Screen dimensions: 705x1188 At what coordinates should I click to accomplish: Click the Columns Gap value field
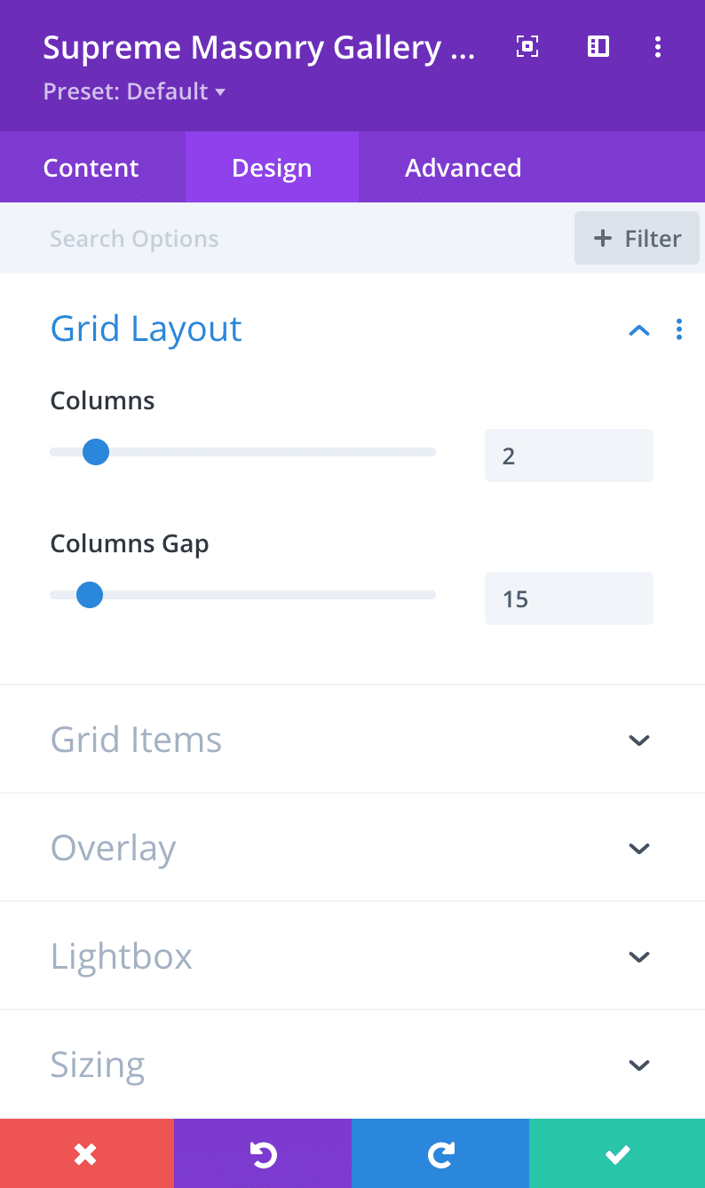(568, 598)
